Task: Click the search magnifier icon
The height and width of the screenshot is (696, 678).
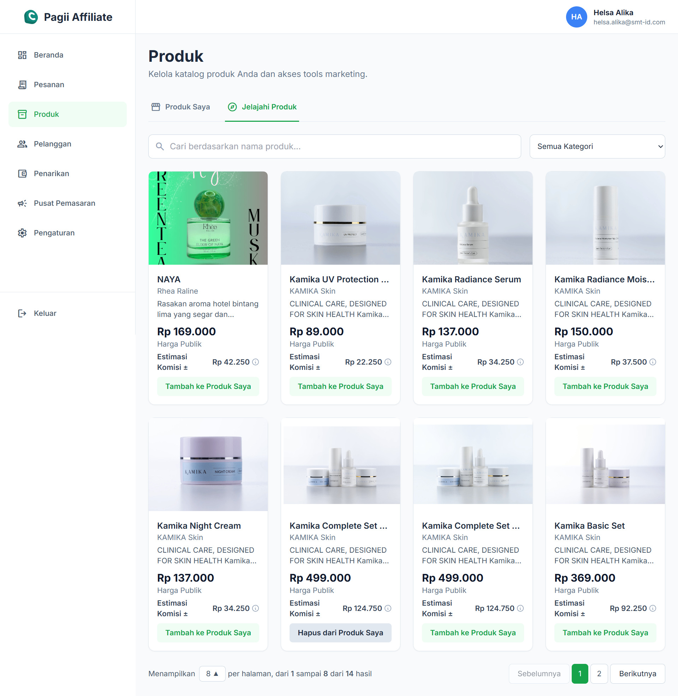Action: pyautogui.click(x=160, y=146)
